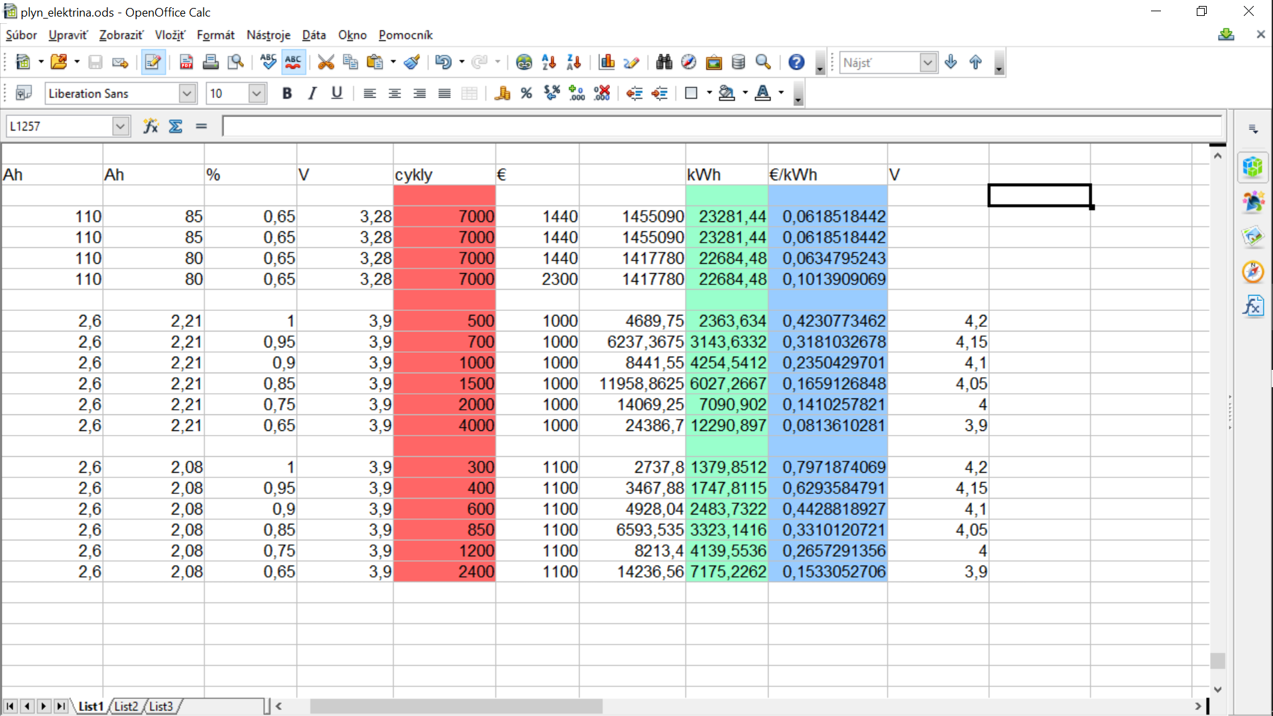Open the font size dropdown

[257, 93]
